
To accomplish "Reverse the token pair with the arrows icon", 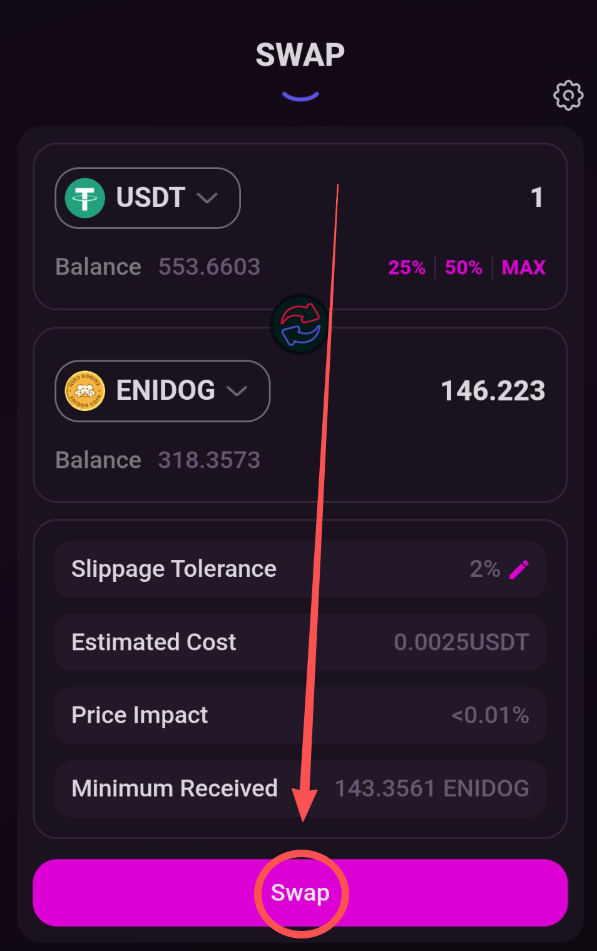I will (x=300, y=324).
